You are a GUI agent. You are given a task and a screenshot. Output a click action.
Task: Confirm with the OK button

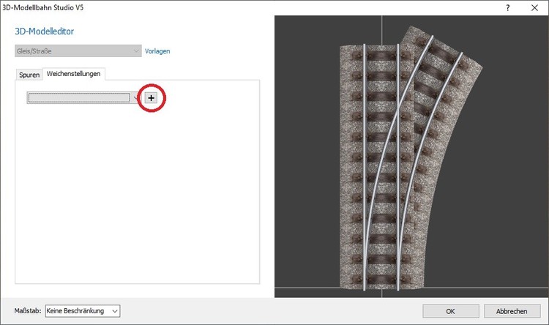pyautogui.click(x=451, y=311)
